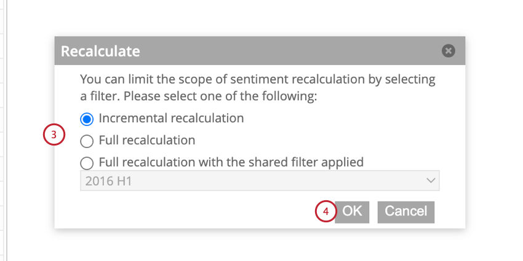Close the Recalculate dialog with the X icon
The image size is (523, 261).
pos(449,51)
